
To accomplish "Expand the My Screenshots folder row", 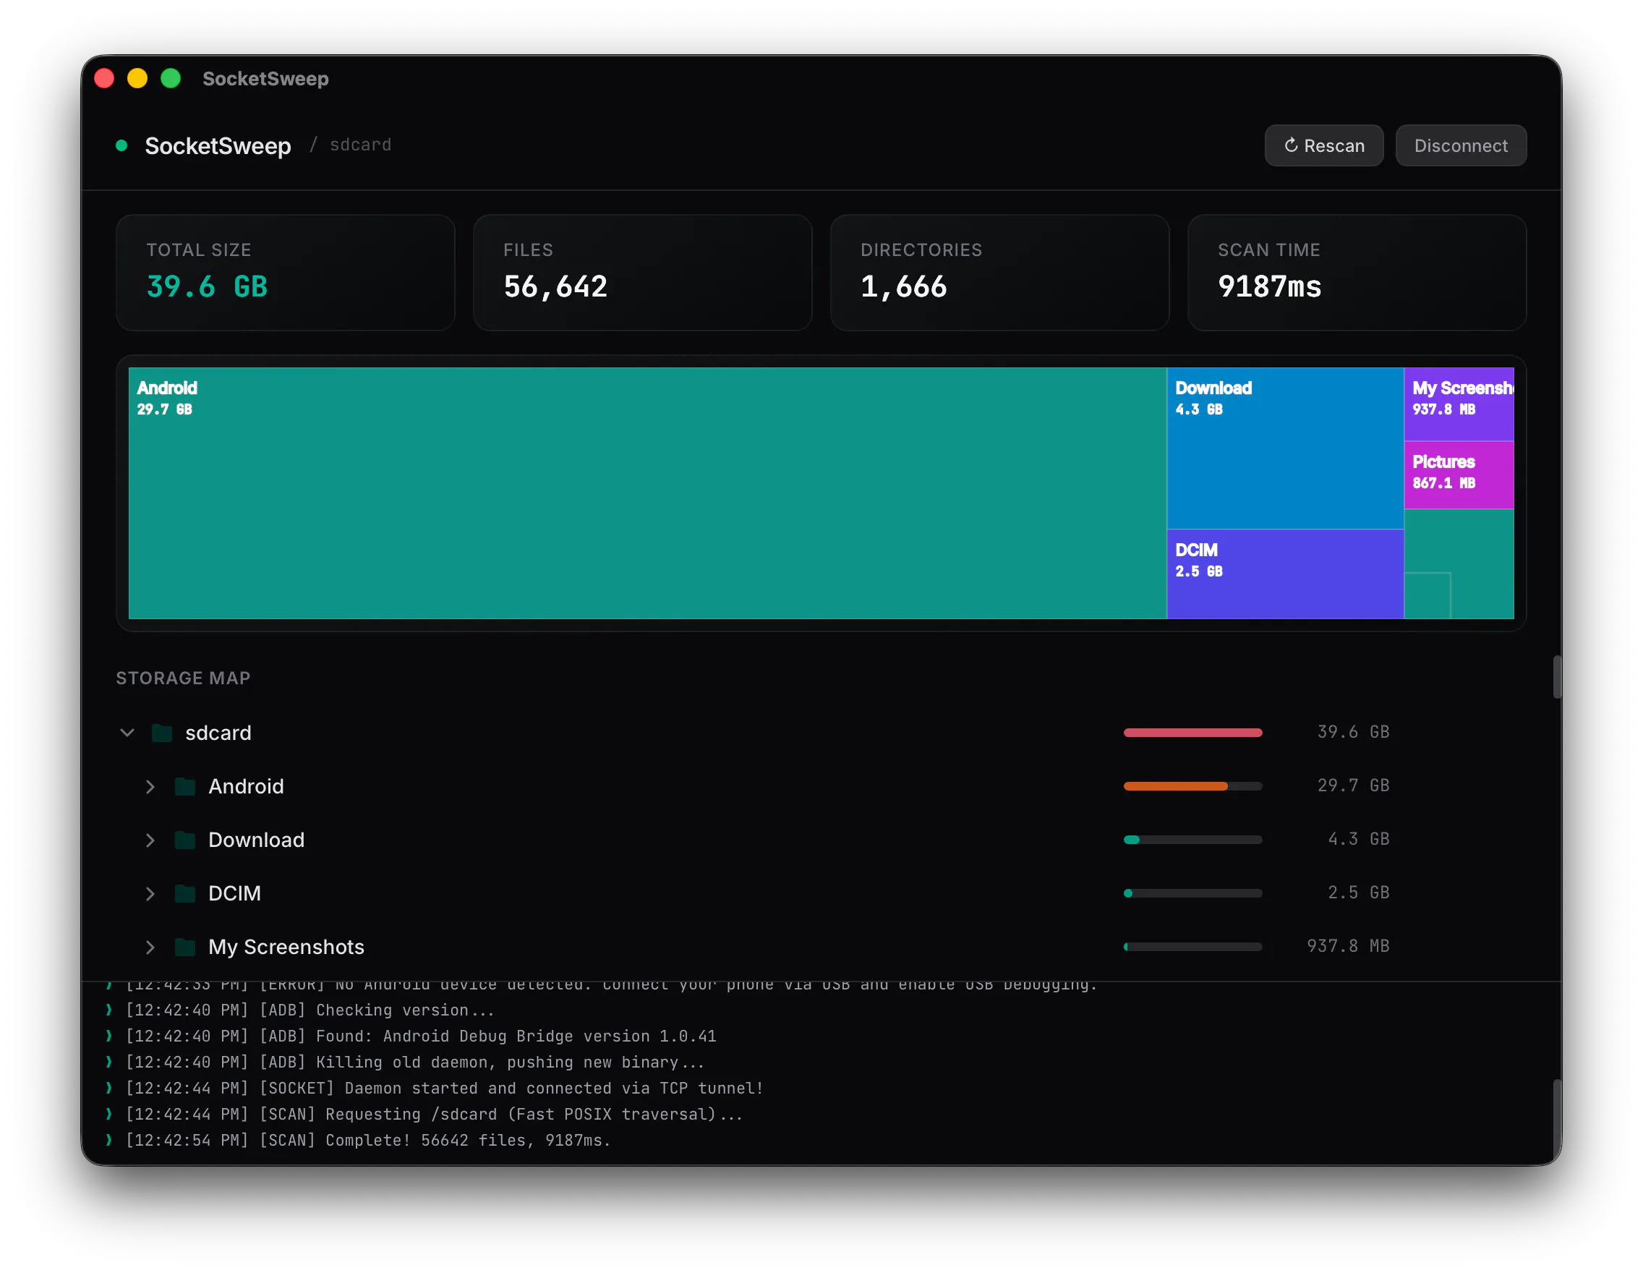I will pyautogui.click(x=150, y=947).
